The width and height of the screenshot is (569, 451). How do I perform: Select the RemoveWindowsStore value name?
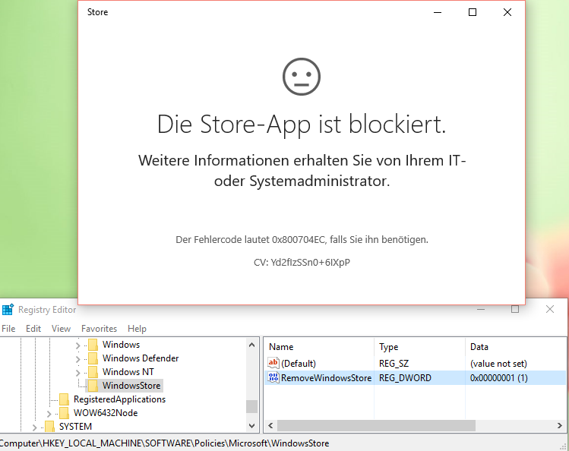[x=326, y=378]
